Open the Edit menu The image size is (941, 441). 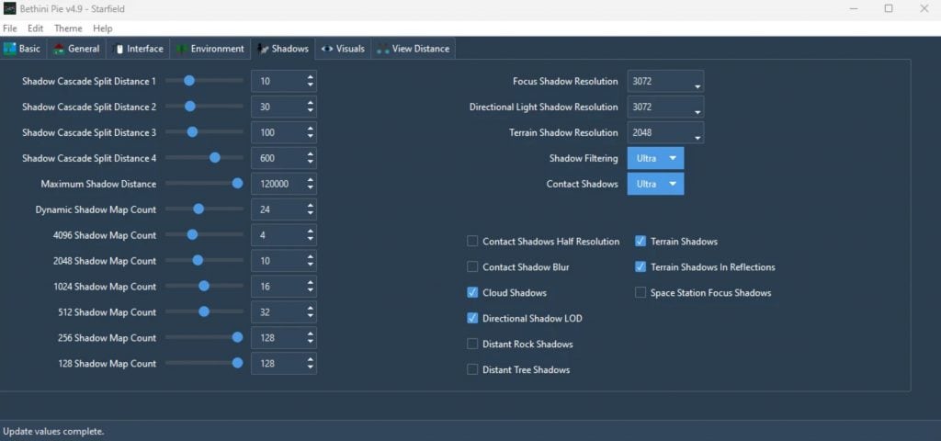36,28
